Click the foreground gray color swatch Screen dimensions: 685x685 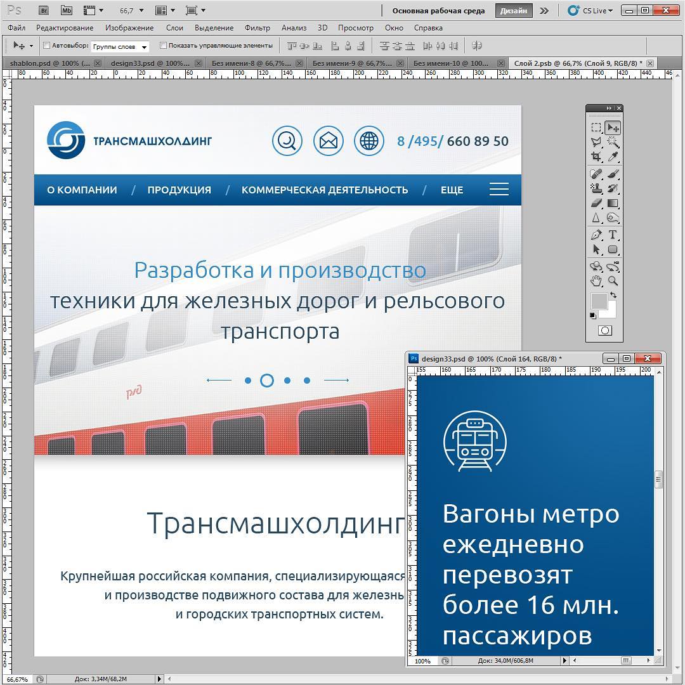(x=599, y=301)
